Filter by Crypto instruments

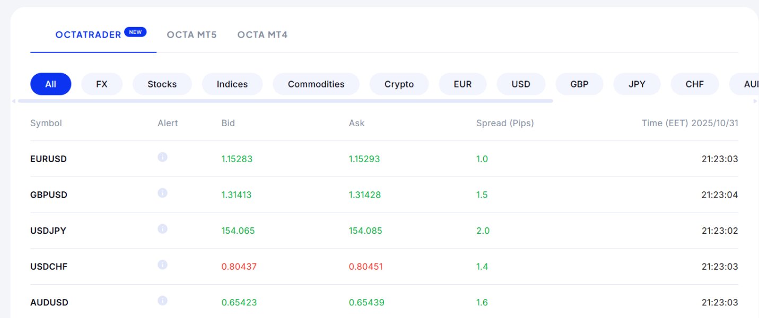pos(399,84)
